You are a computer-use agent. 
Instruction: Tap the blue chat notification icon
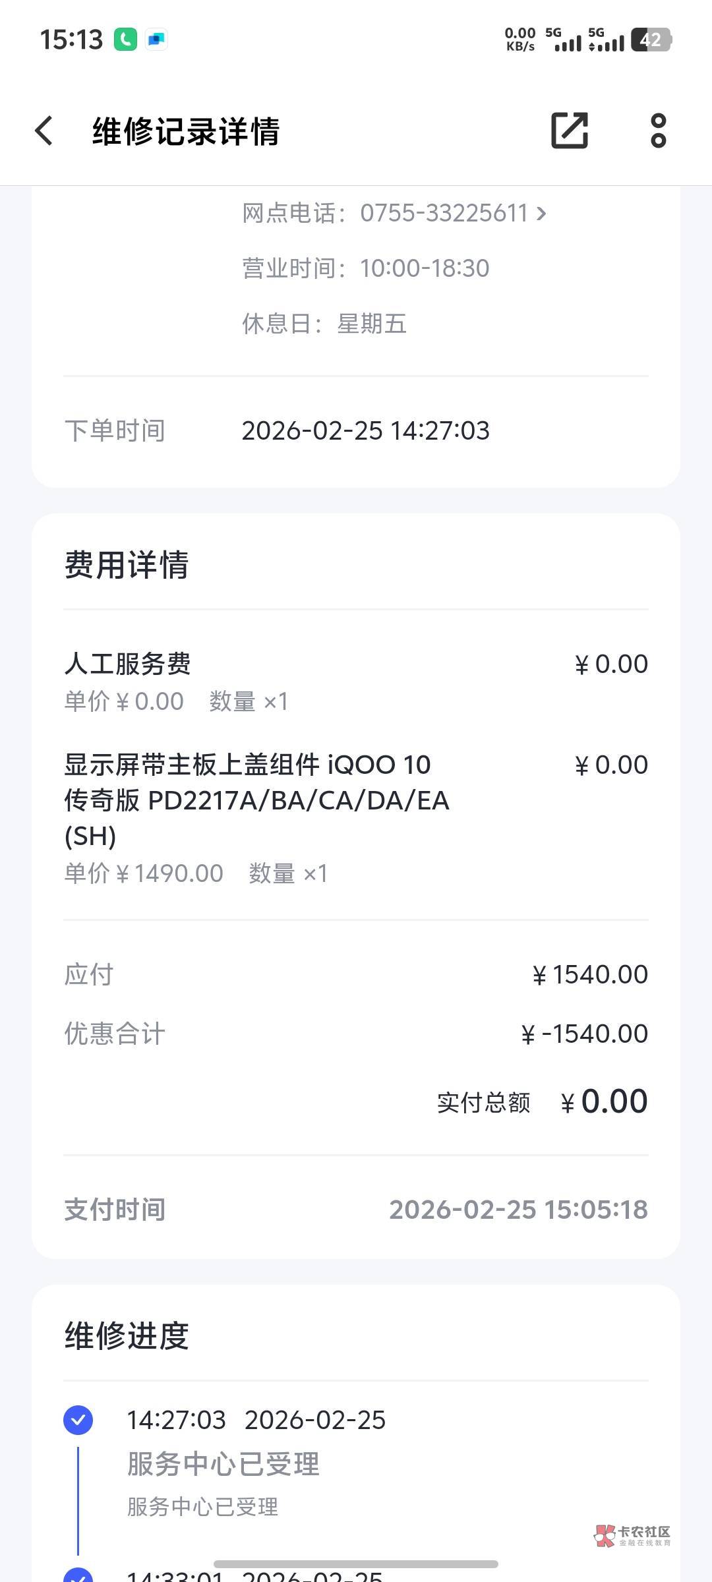tap(156, 40)
